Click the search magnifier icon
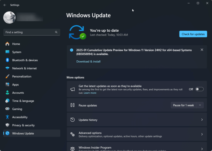The height and width of the screenshot is (151, 212). click(x=56, y=32)
